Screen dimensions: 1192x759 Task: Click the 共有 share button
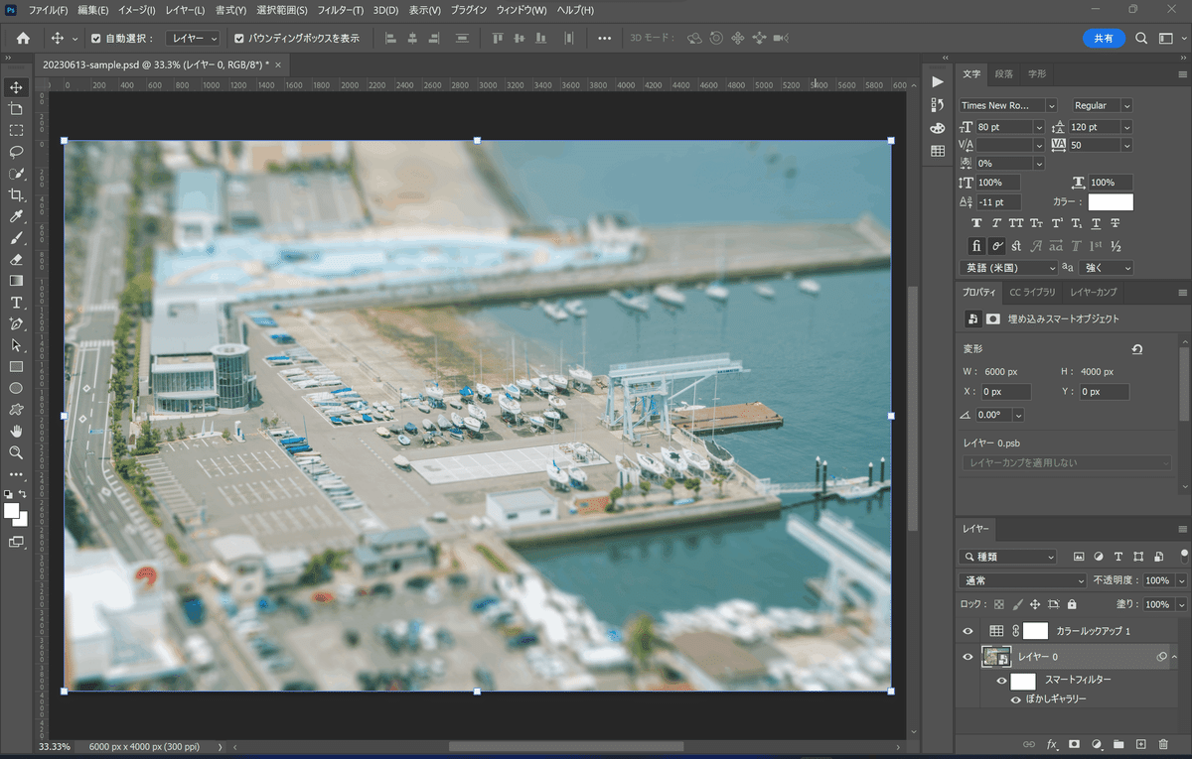tap(1104, 39)
